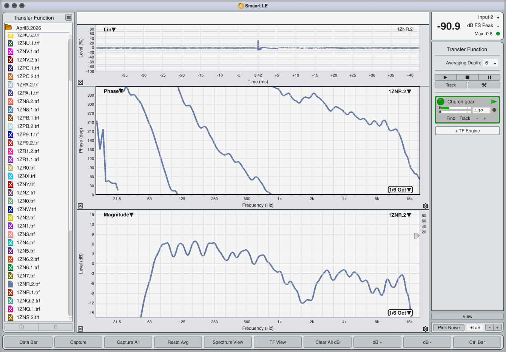Switch to Spectrum View
Screen dimensions: 506x352
tap(228, 342)
